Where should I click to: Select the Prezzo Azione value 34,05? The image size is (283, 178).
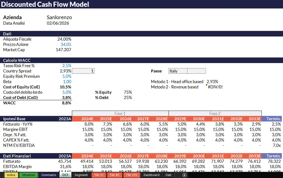click(x=66, y=44)
